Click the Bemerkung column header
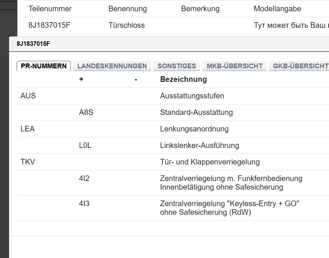The width and height of the screenshot is (329, 258). (x=200, y=9)
